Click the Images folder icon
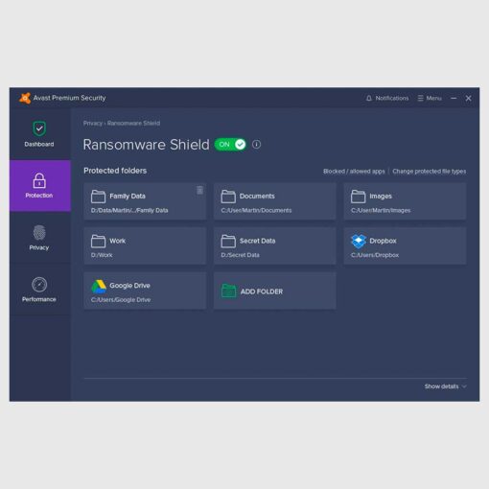The image size is (489, 489). tap(358, 197)
